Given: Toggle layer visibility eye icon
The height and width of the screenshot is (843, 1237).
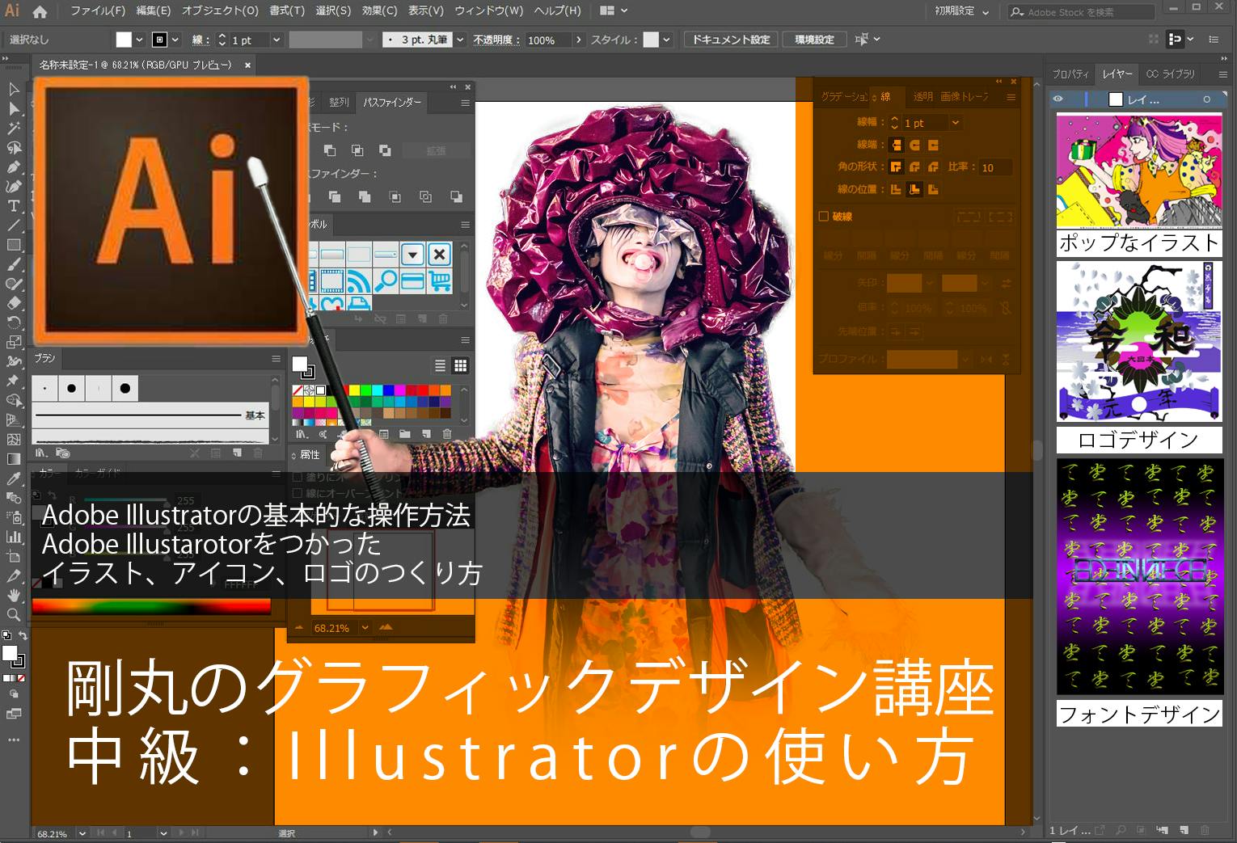Looking at the screenshot, I should (1058, 99).
